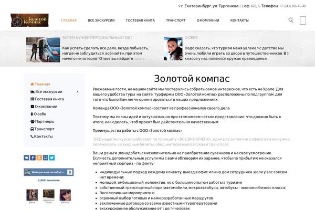Open ГЛАВНАЯ in top navigation
The width and height of the screenshot is (315, 210).
click(x=69, y=20)
